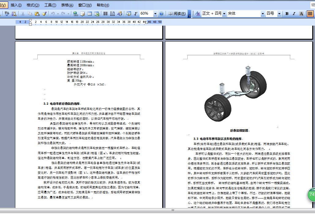Click the horizontal split bar grip
The height and width of the screenshot is (214, 315).
[173, 210]
